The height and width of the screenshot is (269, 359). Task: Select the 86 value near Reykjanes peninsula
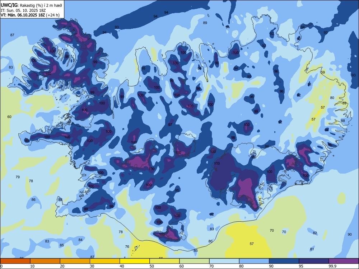33,199
